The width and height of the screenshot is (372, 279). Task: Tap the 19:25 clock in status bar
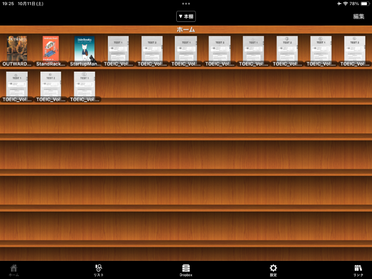tap(8, 4)
